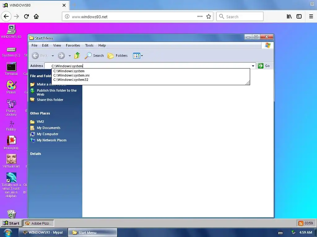Open the Favorites menu
317x237 pixels.
73,45
